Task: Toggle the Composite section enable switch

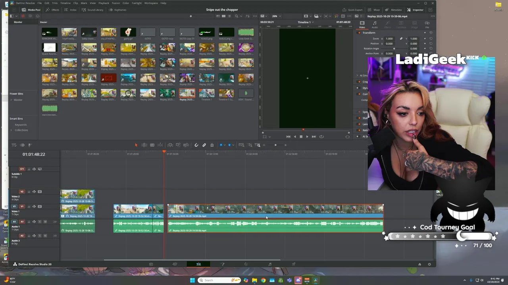Action: [359, 94]
